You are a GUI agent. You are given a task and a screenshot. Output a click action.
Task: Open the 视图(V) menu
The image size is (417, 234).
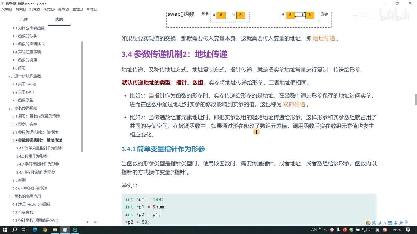(x=63, y=9)
